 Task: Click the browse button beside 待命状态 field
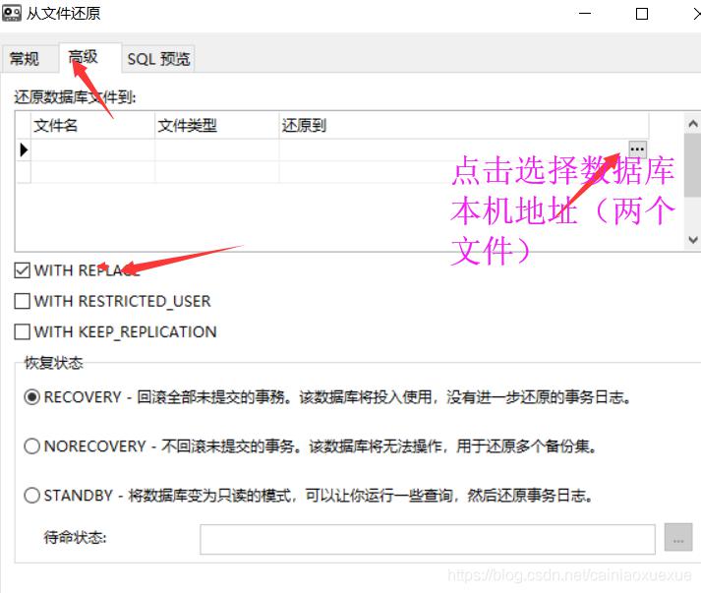678,538
